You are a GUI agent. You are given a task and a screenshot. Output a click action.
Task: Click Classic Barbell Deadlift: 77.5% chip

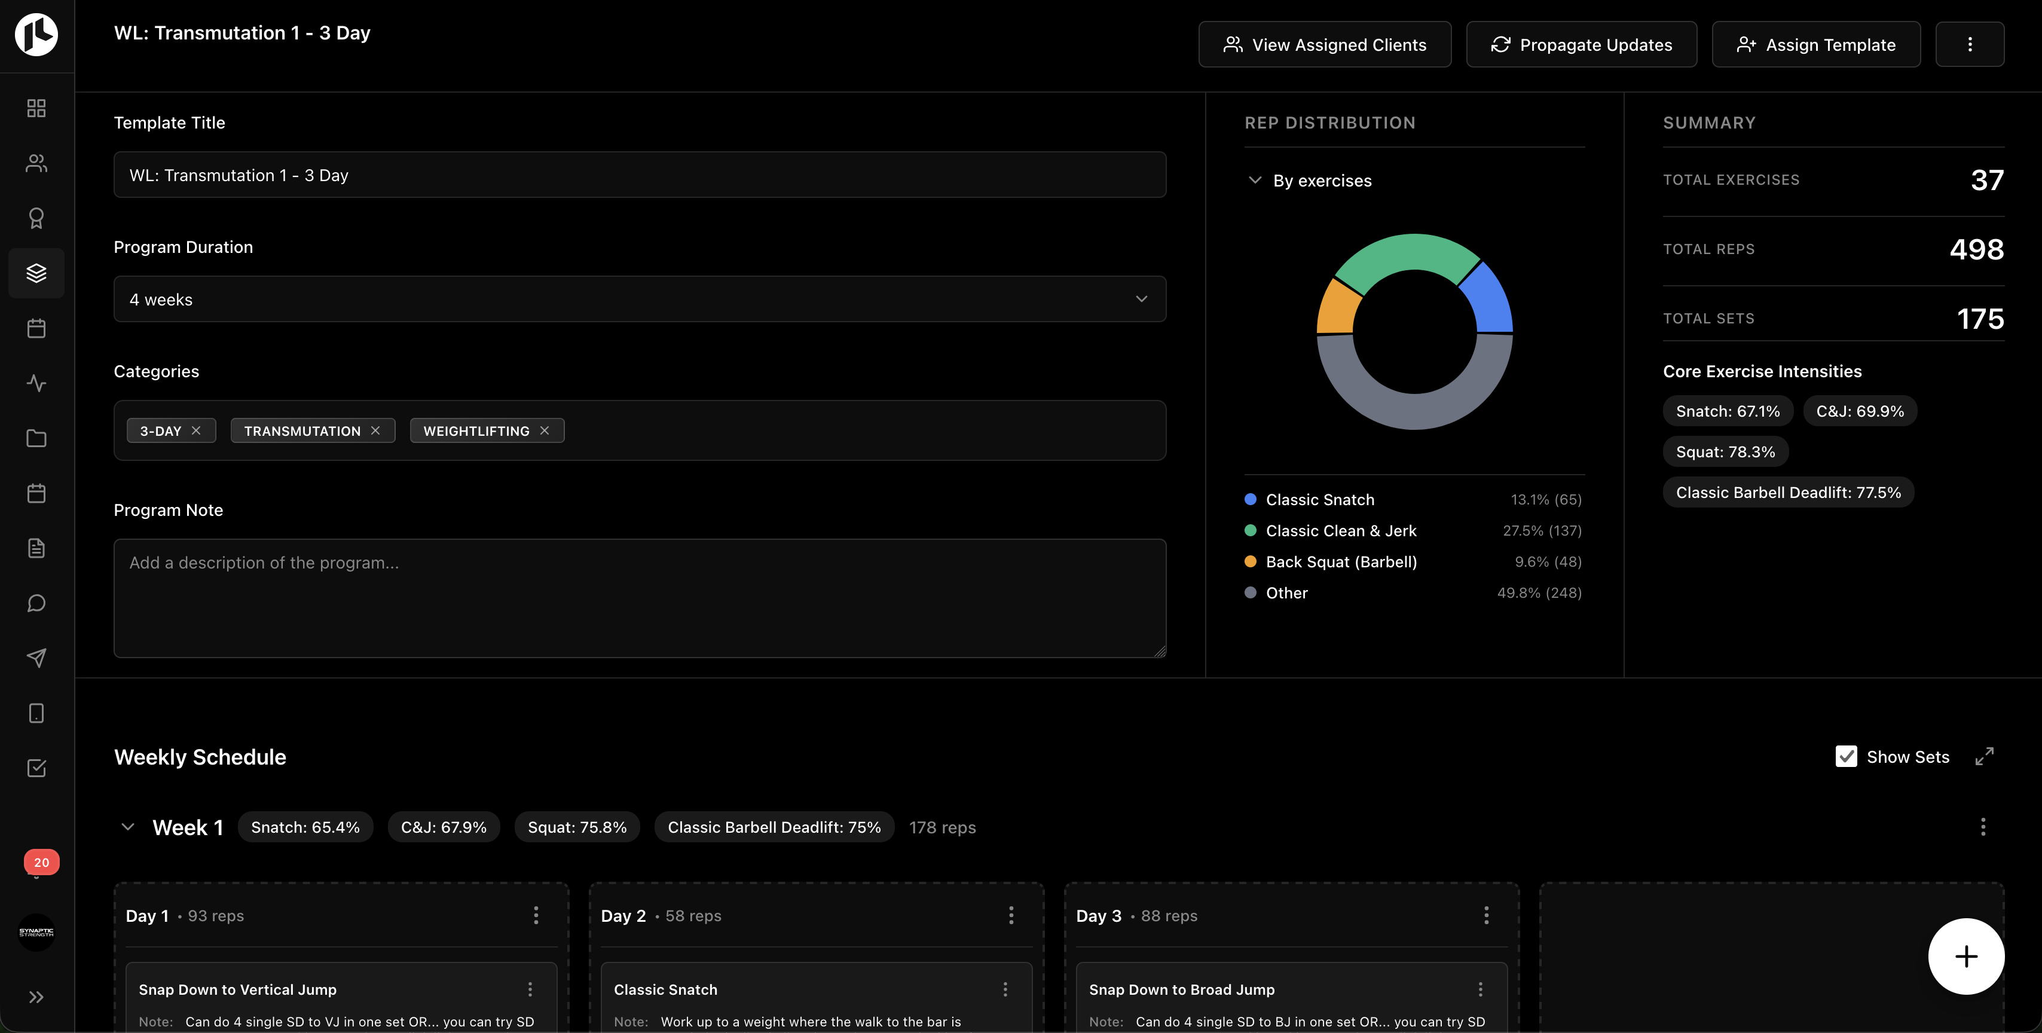coord(1789,493)
